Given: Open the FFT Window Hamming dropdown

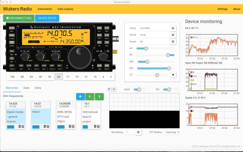Looking at the screenshot, I should pos(172,132).
